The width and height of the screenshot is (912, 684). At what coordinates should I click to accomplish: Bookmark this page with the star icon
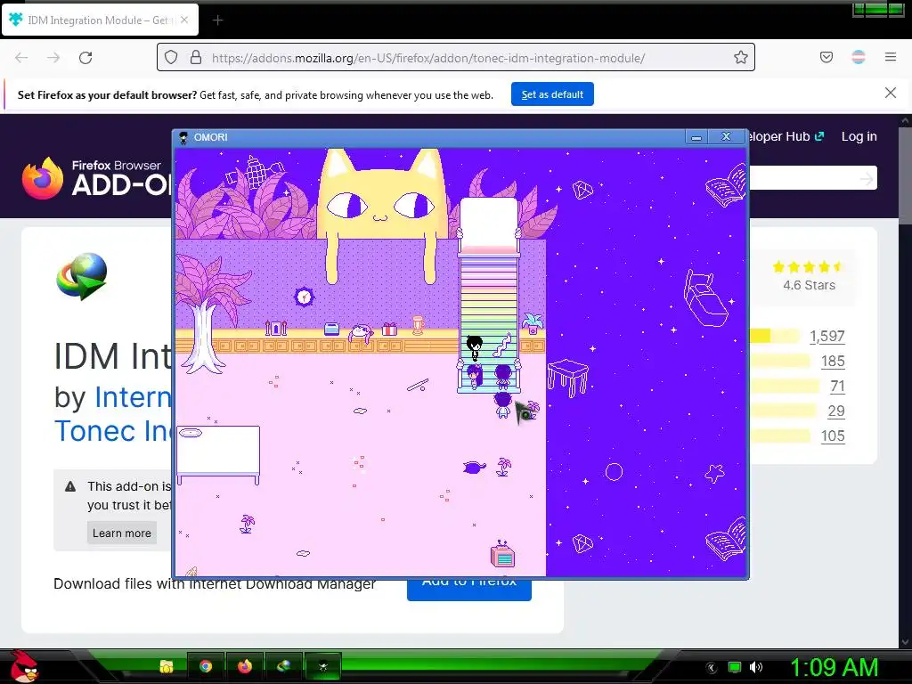click(x=740, y=57)
